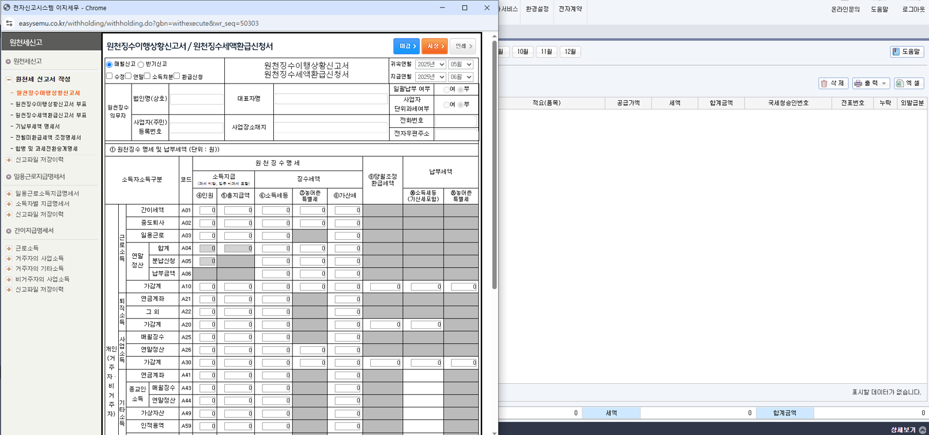Viewport: 929px width, 435px height.
Task: Open the 귀속연월 year dropdown
Action: 430,65
